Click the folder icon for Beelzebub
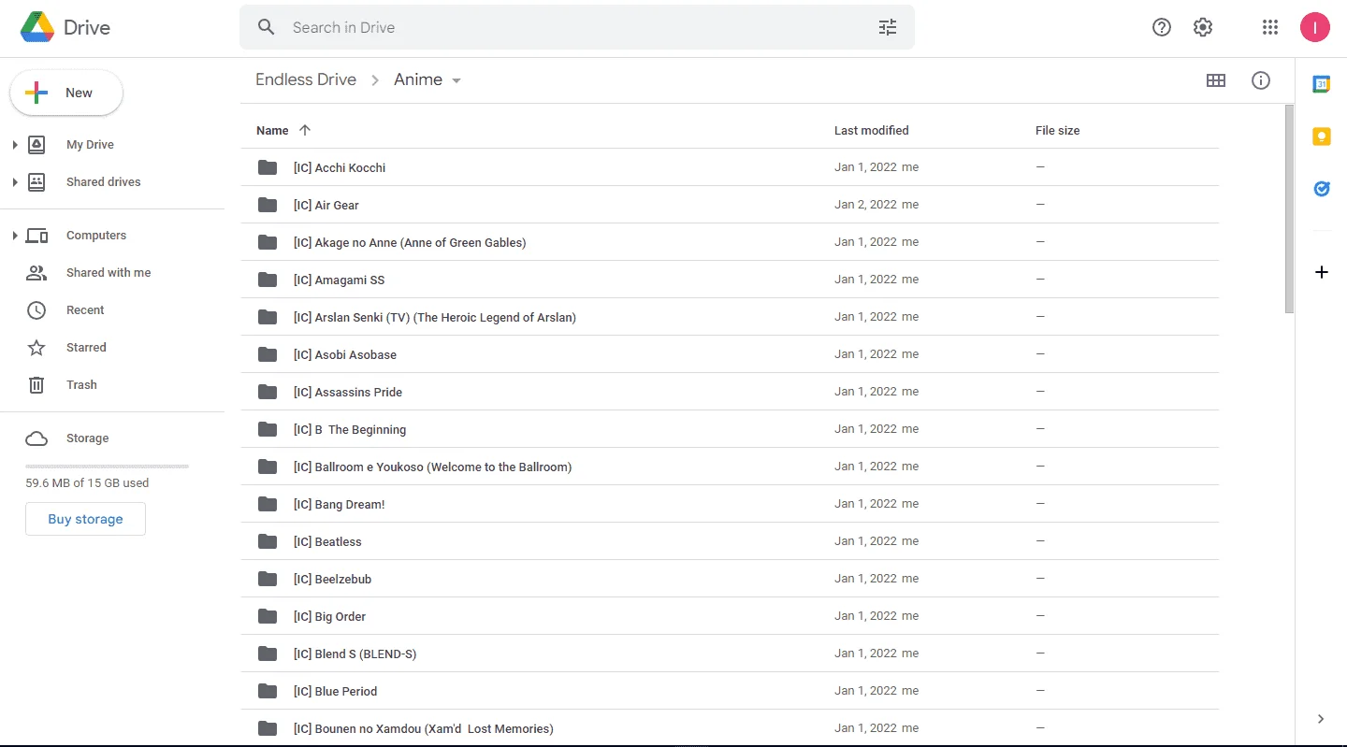 (268, 579)
